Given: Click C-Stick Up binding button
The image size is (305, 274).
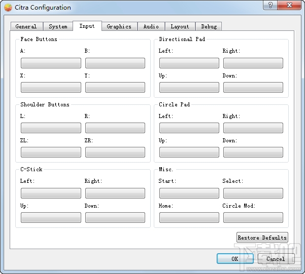Looking at the screenshot, I should (x=51, y=217).
